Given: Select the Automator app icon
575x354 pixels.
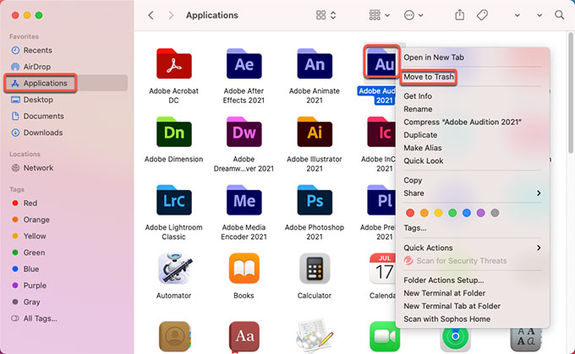Looking at the screenshot, I should [173, 270].
